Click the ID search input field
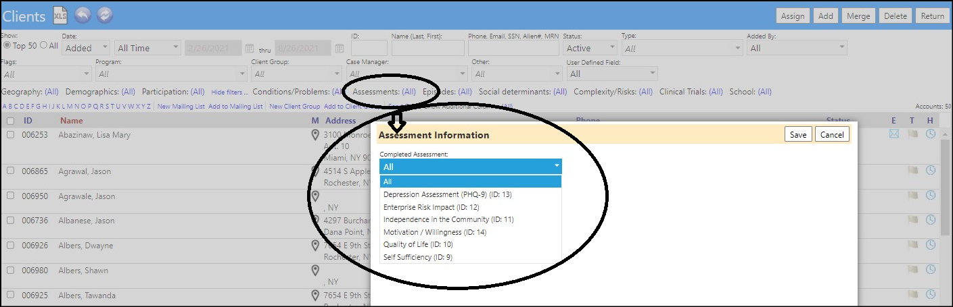 [x=369, y=48]
